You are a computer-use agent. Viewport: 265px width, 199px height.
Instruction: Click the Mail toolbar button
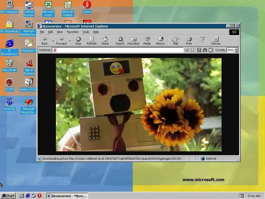click(175, 41)
